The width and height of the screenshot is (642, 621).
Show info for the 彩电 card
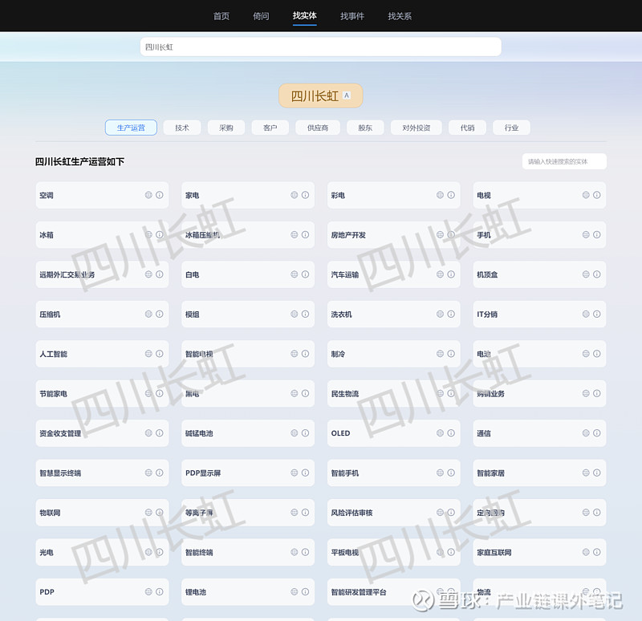pos(451,195)
